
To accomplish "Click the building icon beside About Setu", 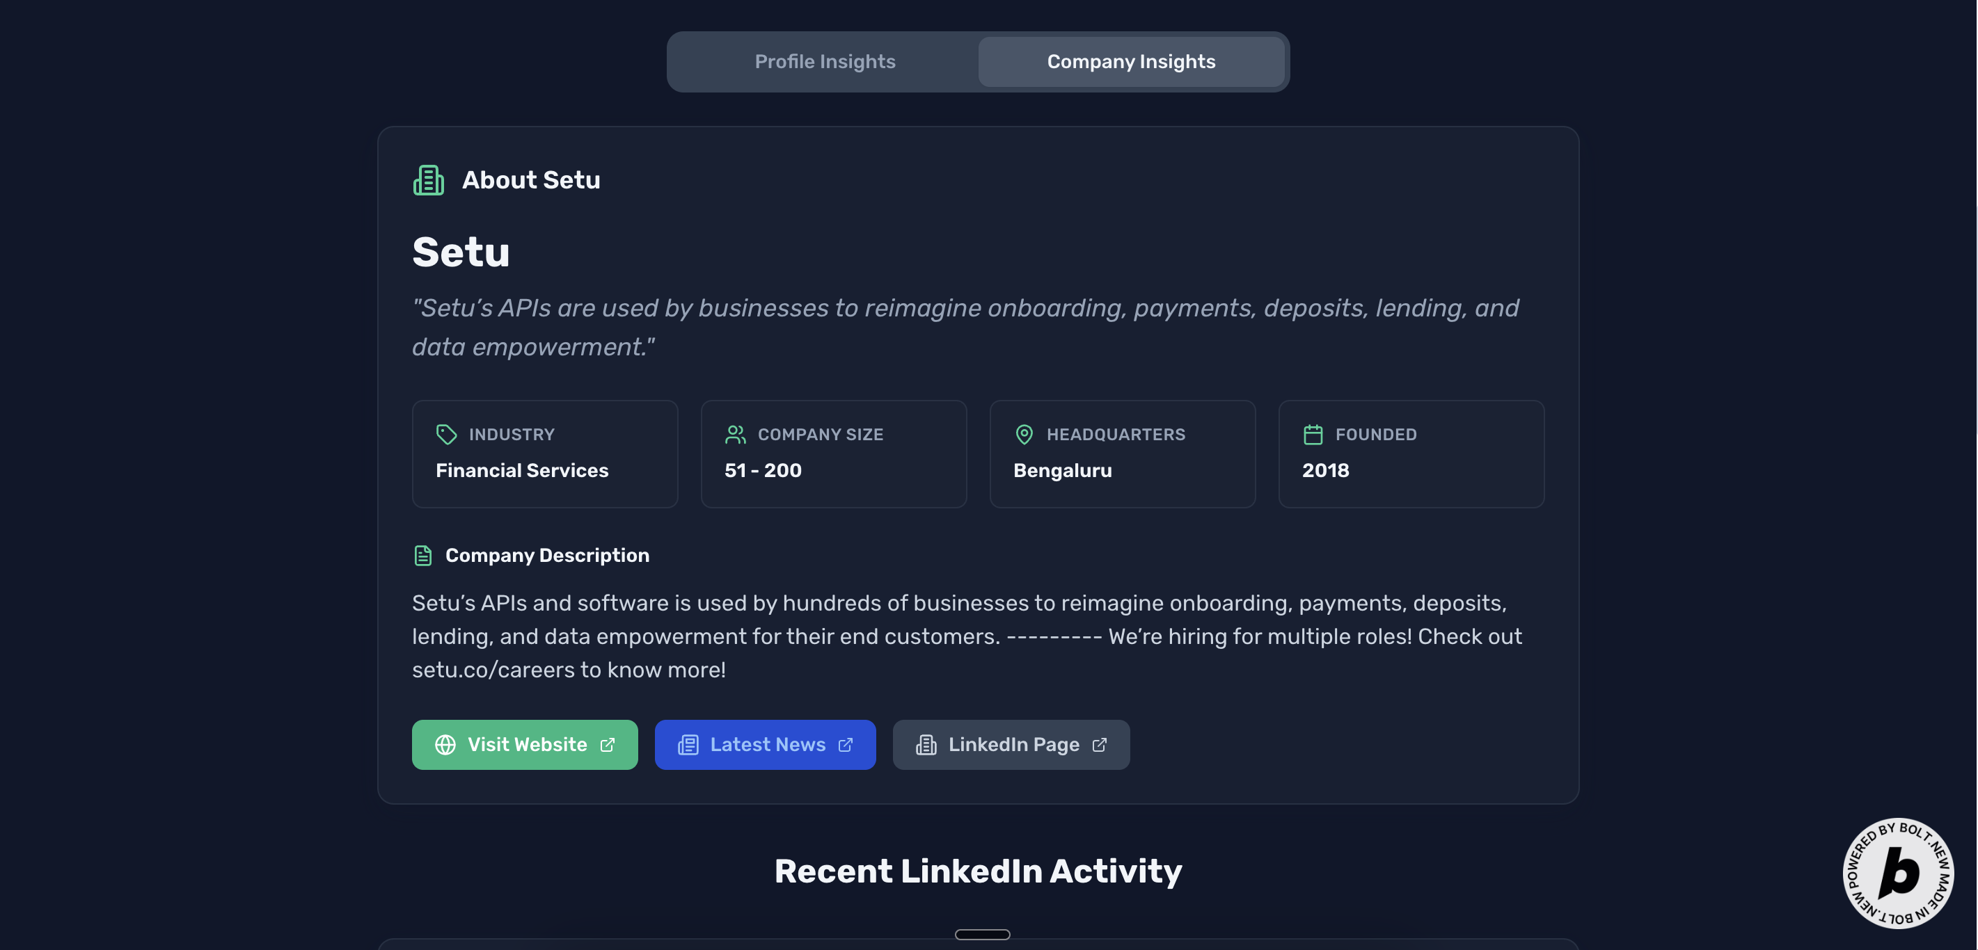I will coord(429,180).
